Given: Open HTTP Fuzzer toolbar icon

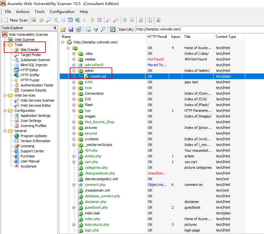Looking at the screenshot, I should click(x=84, y=20).
